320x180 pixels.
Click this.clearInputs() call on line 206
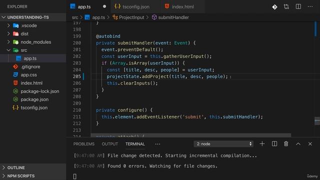[x=132, y=83]
